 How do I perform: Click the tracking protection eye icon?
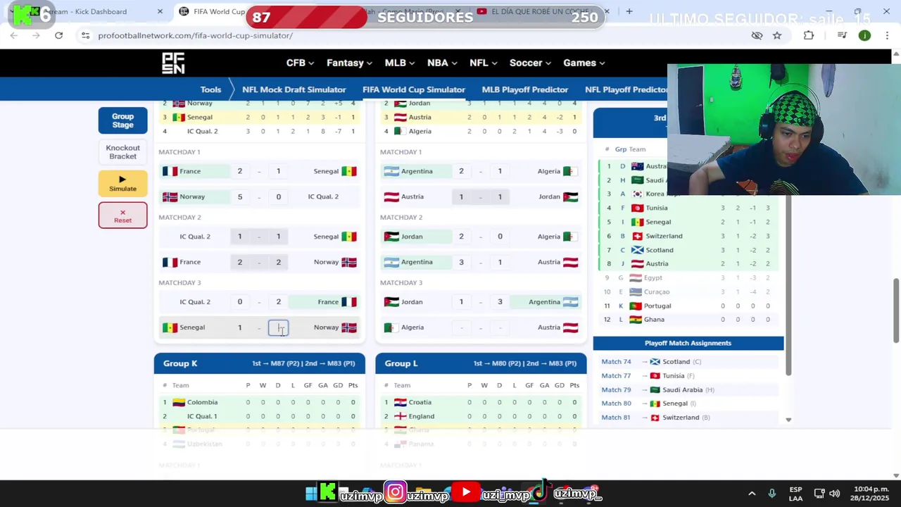click(757, 35)
